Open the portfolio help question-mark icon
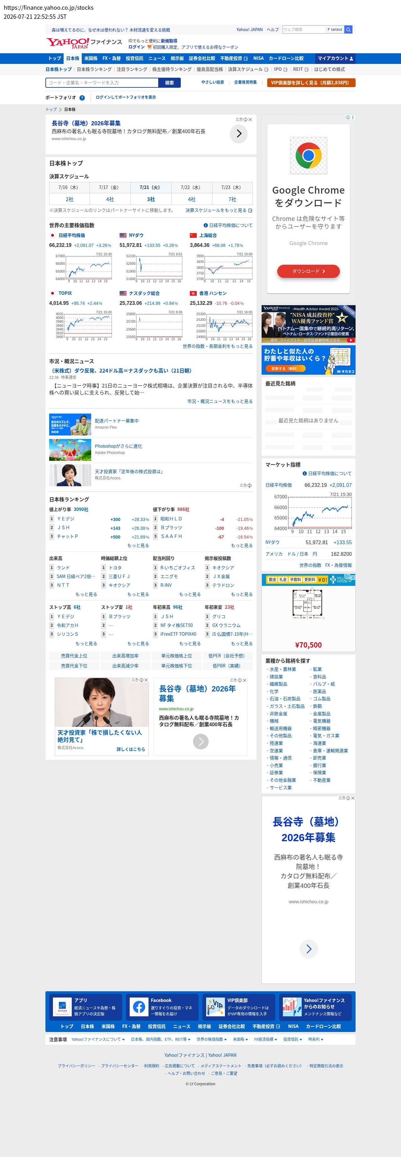Image resolution: width=401 pixels, height=1157 pixels. 82,97
